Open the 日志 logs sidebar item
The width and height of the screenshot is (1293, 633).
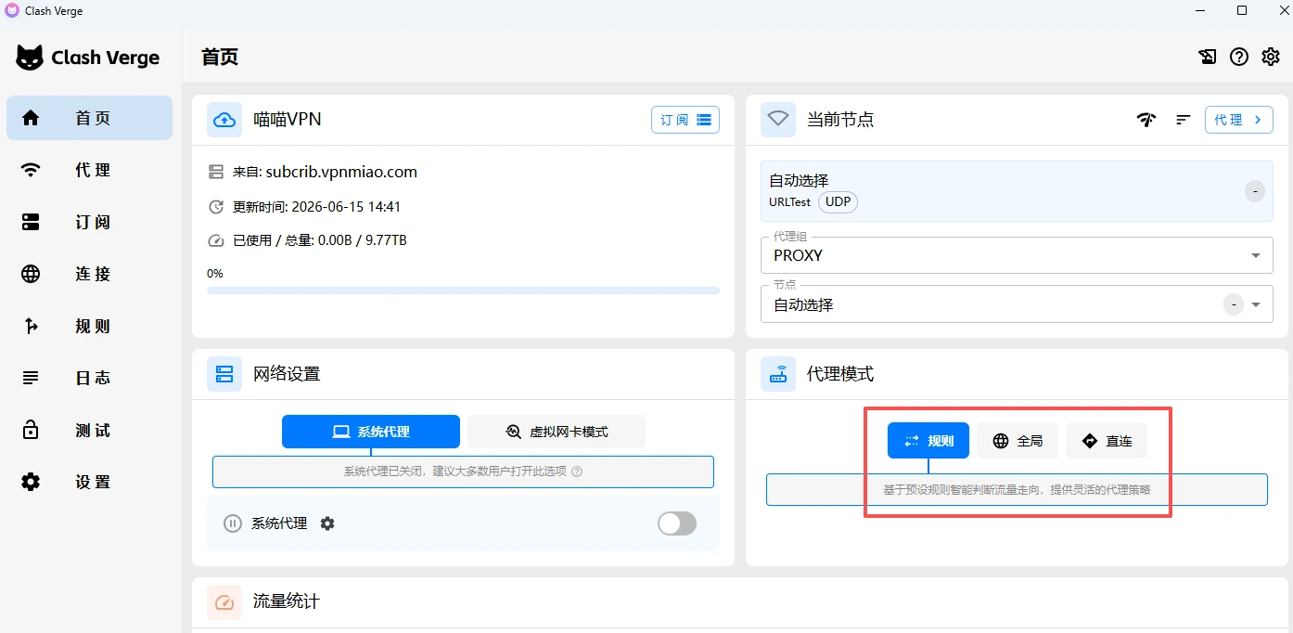pyautogui.click(x=89, y=378)
